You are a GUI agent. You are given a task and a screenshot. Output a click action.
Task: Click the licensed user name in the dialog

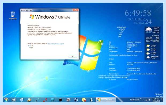[x=31, y=48]
